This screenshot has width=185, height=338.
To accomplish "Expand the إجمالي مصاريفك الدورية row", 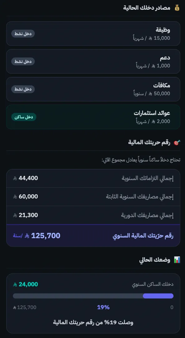I will tap(93, 215).
